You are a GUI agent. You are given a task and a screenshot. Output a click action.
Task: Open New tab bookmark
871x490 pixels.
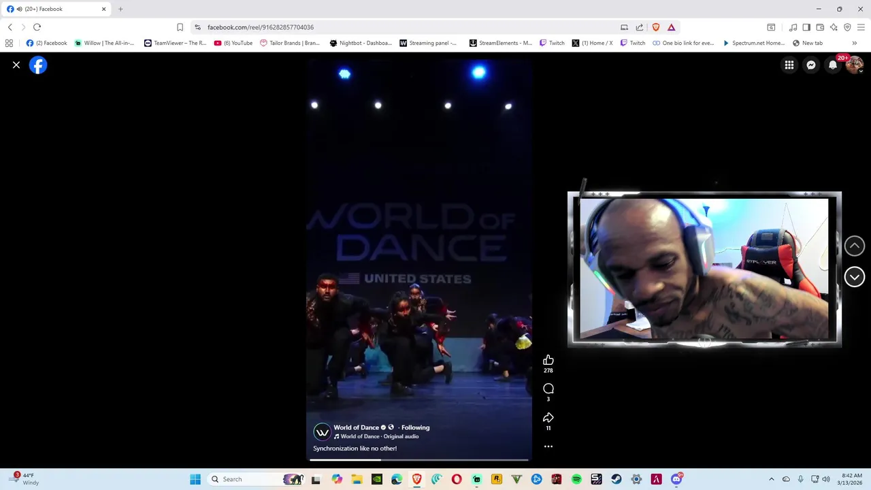pos(808,43)
